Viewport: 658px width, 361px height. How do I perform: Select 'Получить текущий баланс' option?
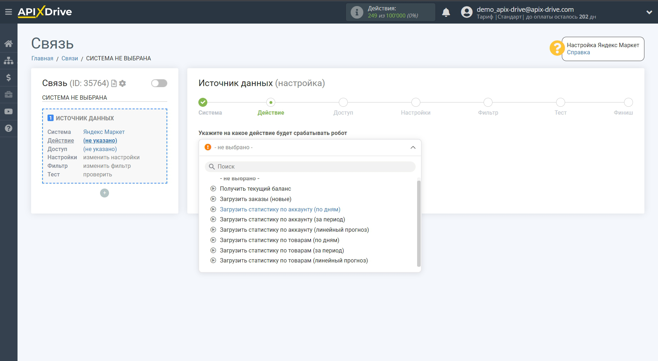(255, 189)
